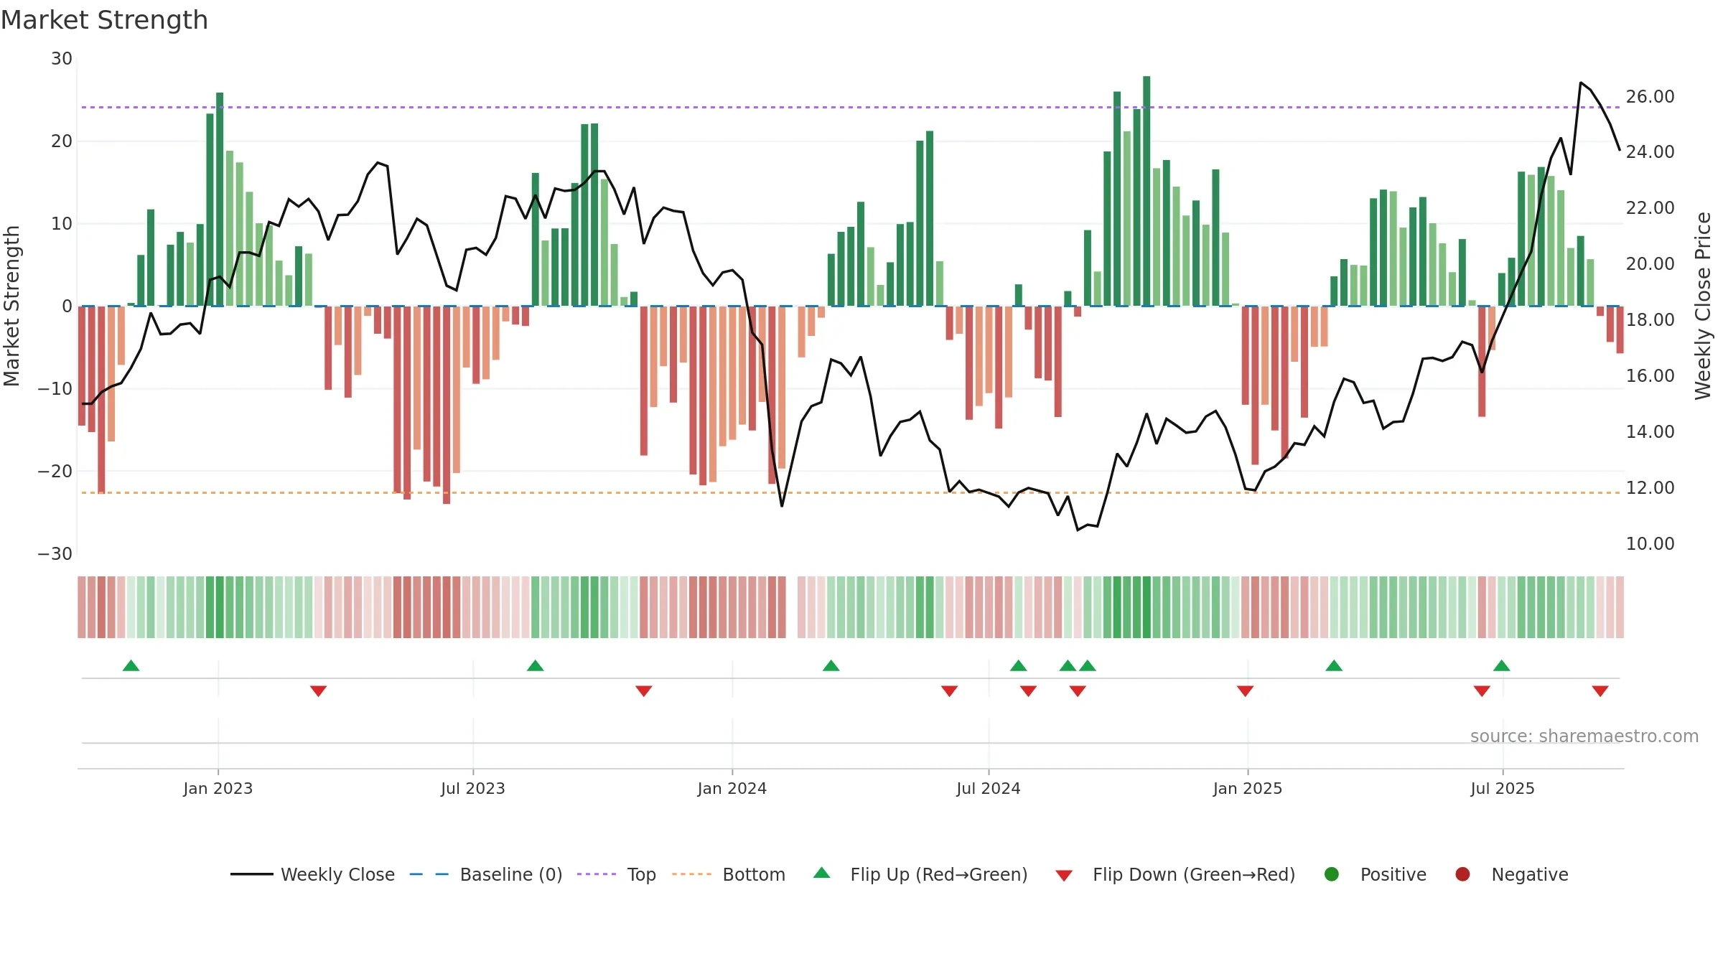The width and height of the screenshot is (1723, 969).
Task: Click the black Weekly Close line sample in legend
Action: pyautogui.click(x=252, y=874)
